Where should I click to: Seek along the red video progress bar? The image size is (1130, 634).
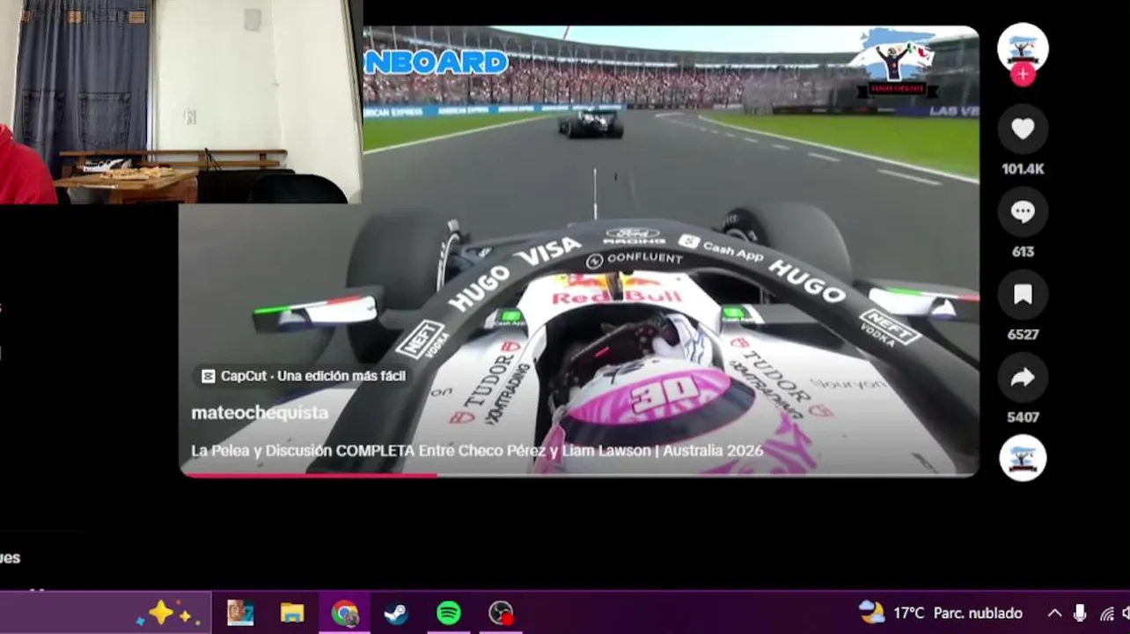pyautogui.click(x=579, y=475)
